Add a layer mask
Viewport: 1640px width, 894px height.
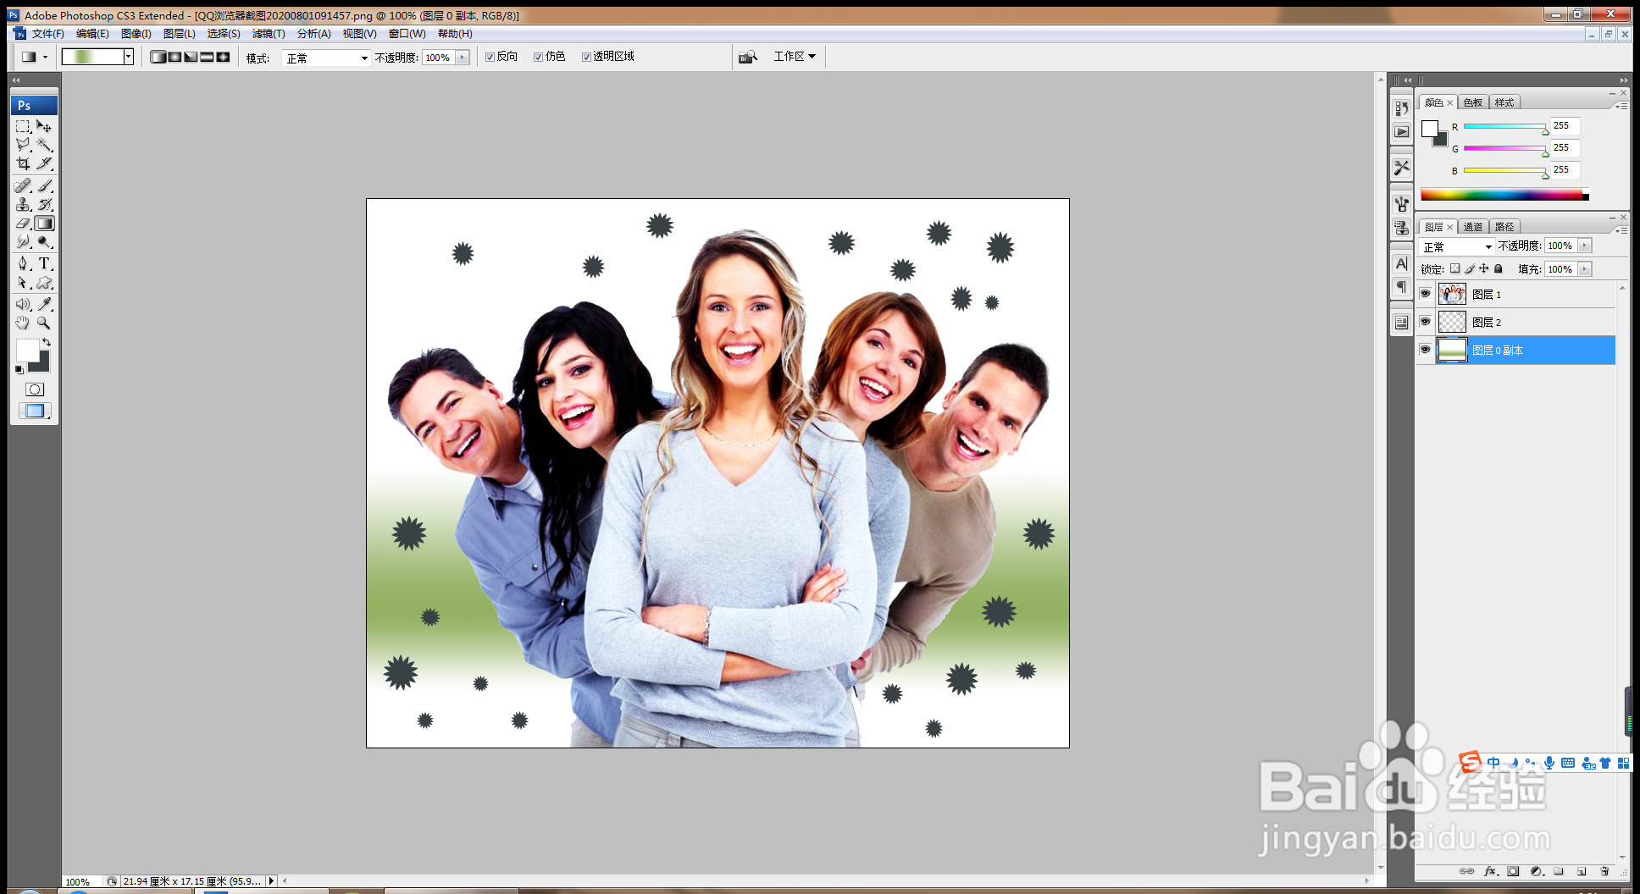[x=1513, y=871]
